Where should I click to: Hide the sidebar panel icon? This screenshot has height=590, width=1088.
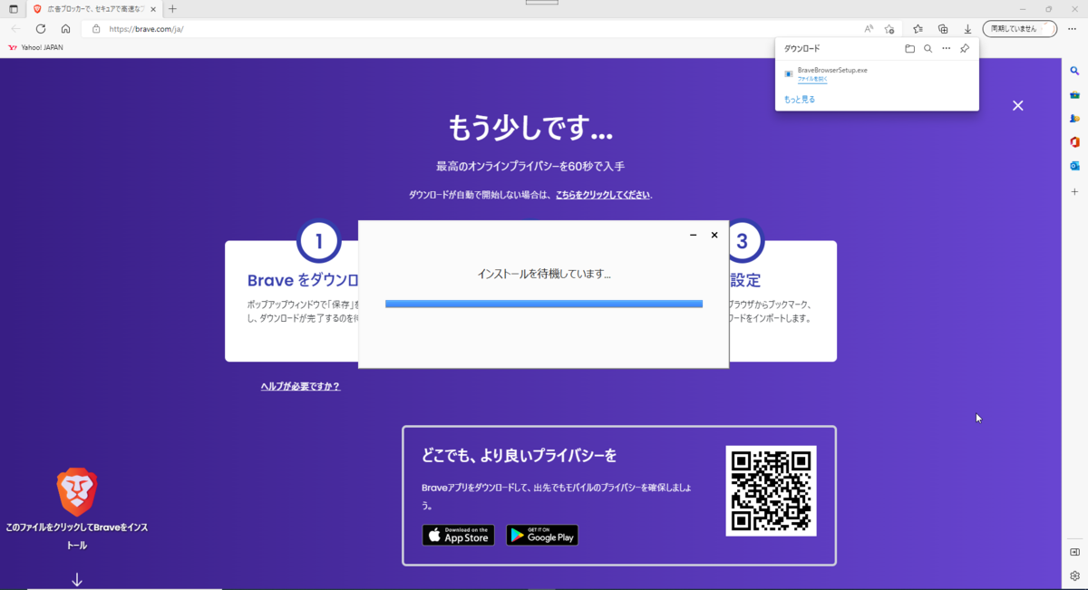(1074, 552)
